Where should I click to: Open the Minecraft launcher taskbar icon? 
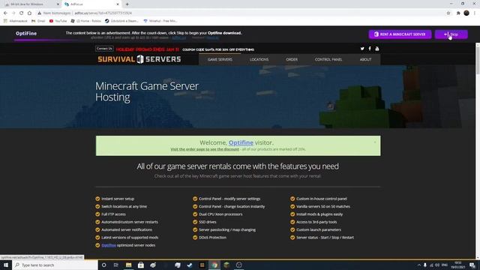point(226,265)
